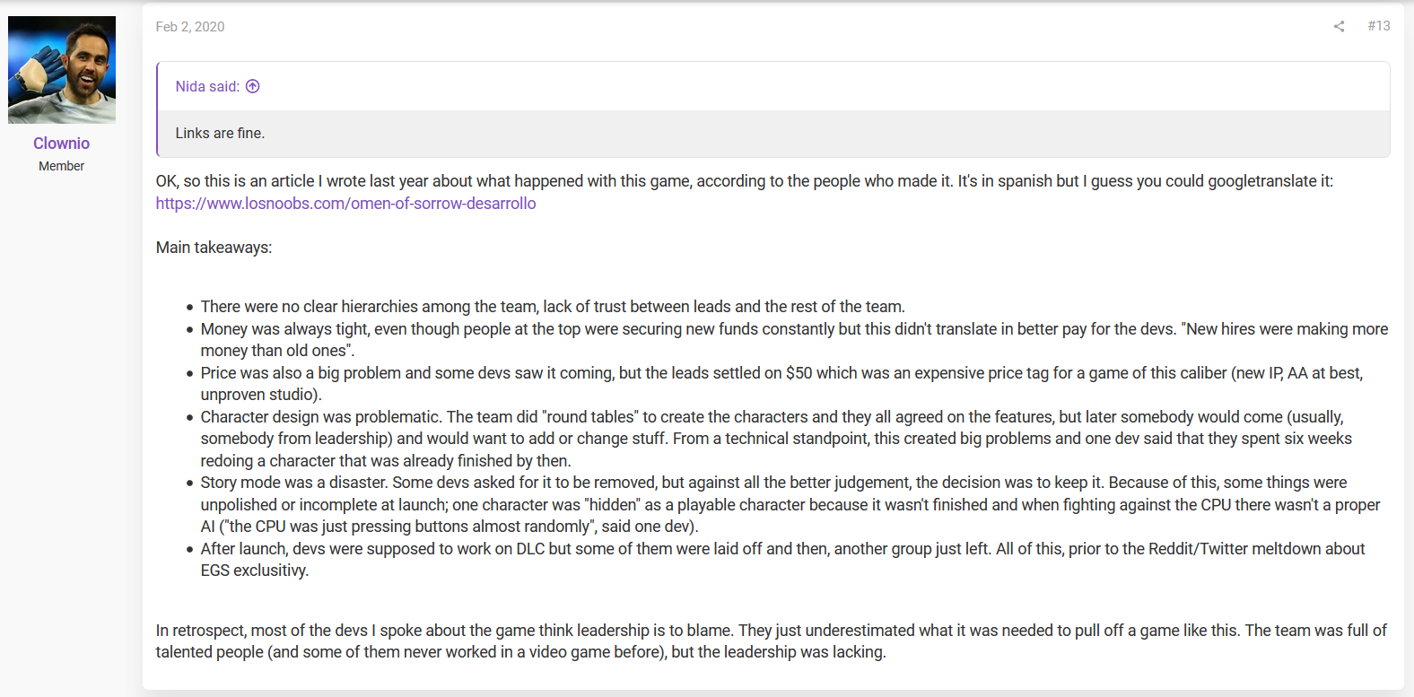The height and width of the screenshot is (697, 1414).
Task: Click the bullet about character design problems
Action: click(x=776, y=439)
